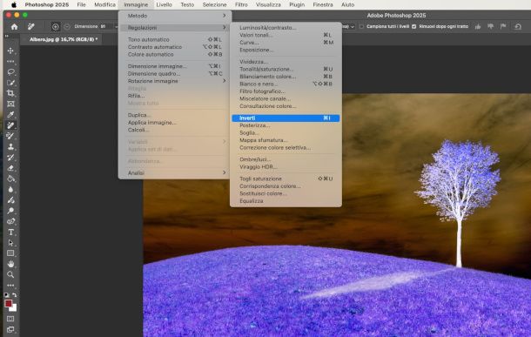
Task: Select the Paint Bucket tool
Action: (10, 179)
